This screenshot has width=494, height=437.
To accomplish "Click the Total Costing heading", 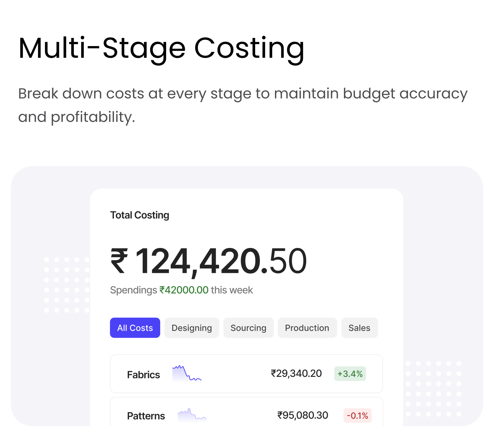I will pyautogui.click(x=140, y=215).
